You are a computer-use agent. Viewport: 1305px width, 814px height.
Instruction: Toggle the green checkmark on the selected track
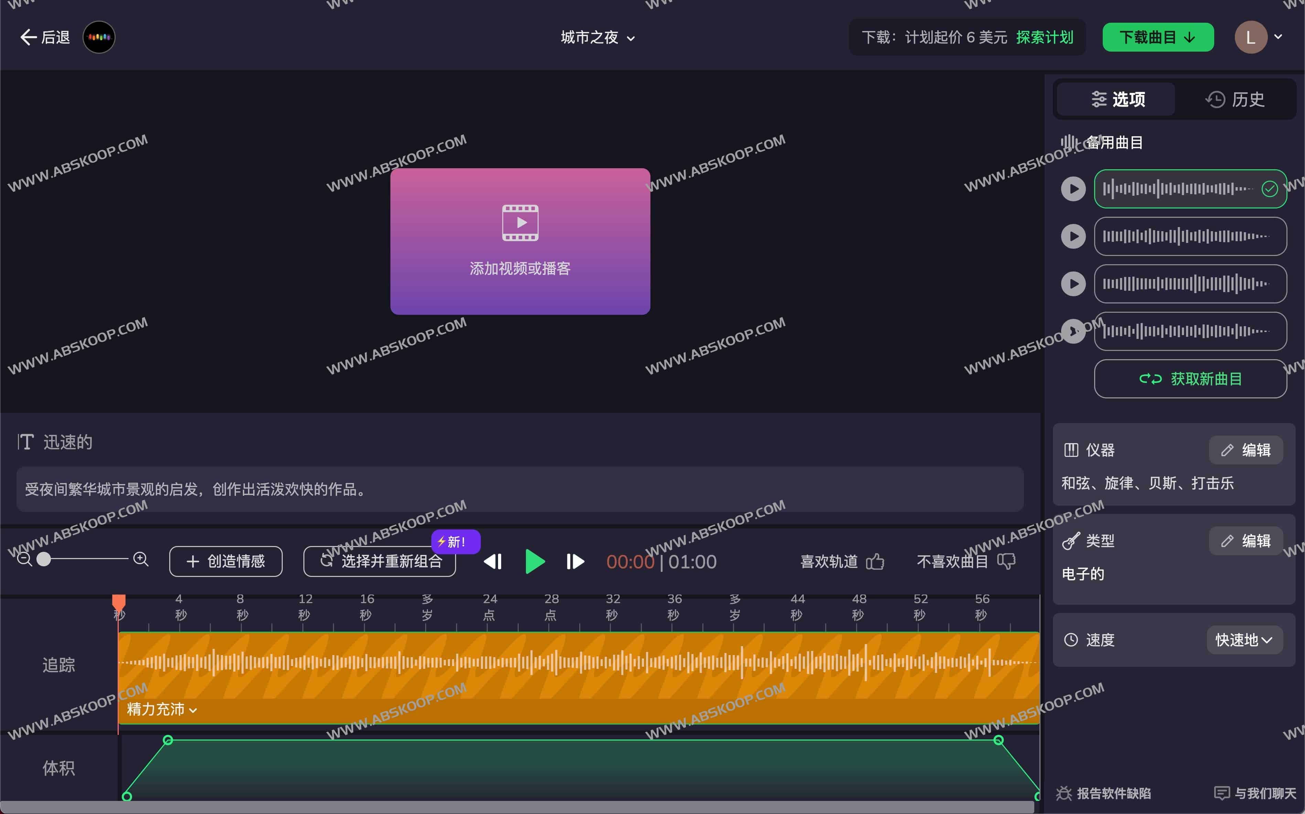1271,189
